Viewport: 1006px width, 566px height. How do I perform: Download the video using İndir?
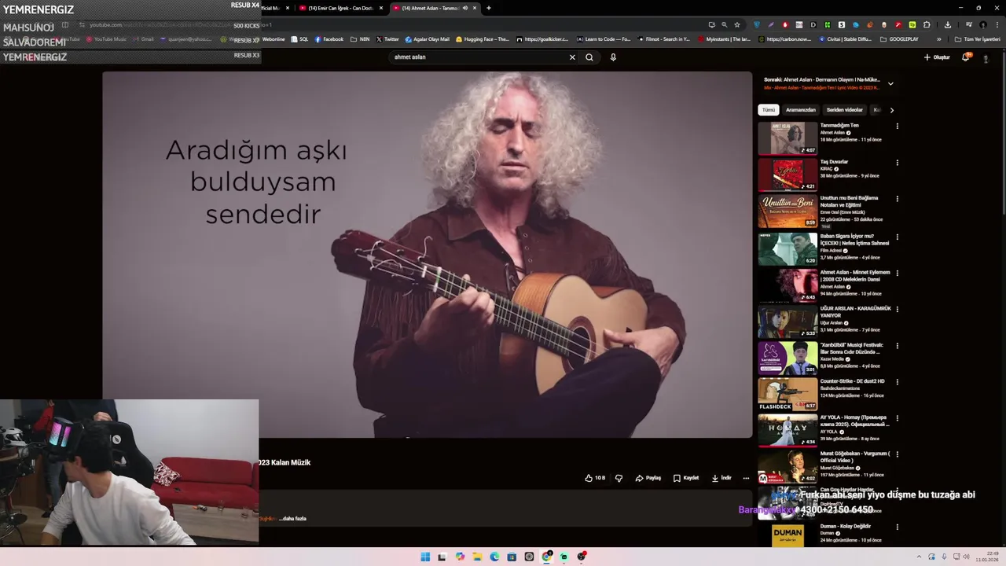tap(721, 478)
